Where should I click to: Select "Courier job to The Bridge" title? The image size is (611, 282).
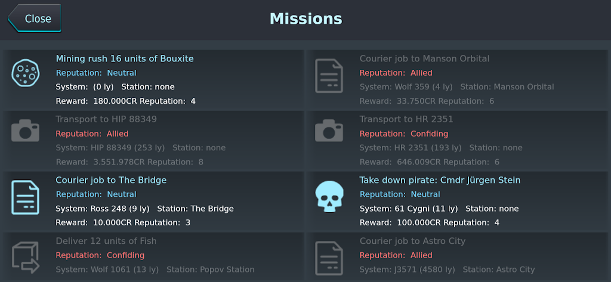click(x=111, y=180)
